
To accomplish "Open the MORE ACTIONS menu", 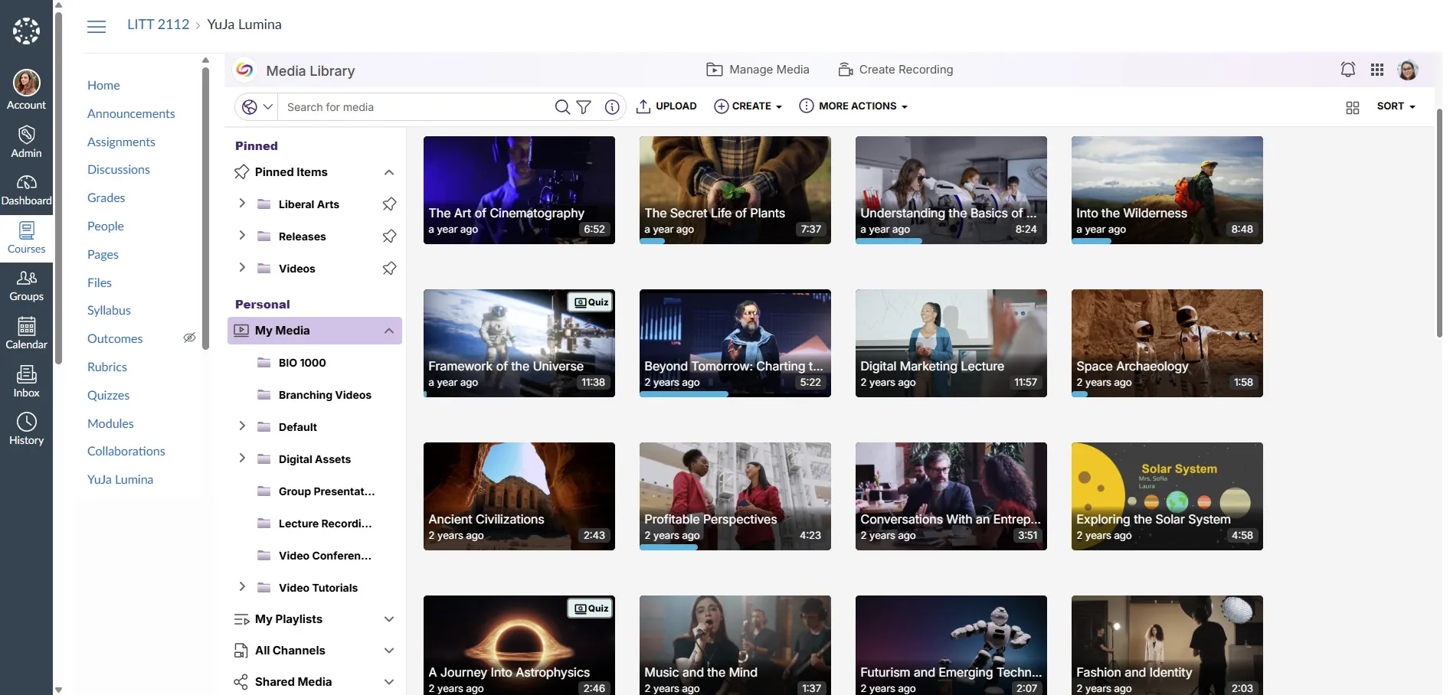I will point(853,106).
